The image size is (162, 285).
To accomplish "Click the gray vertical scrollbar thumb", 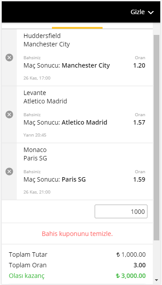I will [x=156, y=137].
